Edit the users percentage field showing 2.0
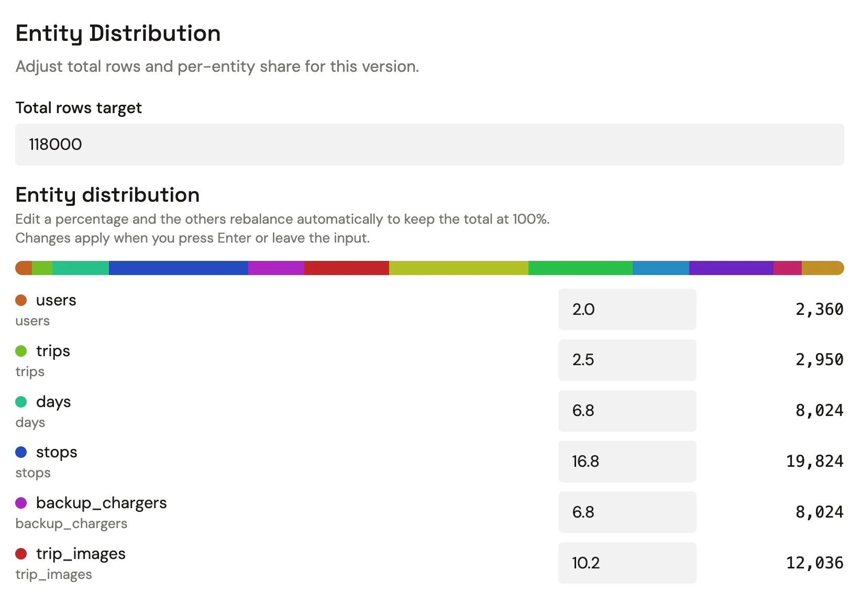861x592 pixels. (627, 309)
